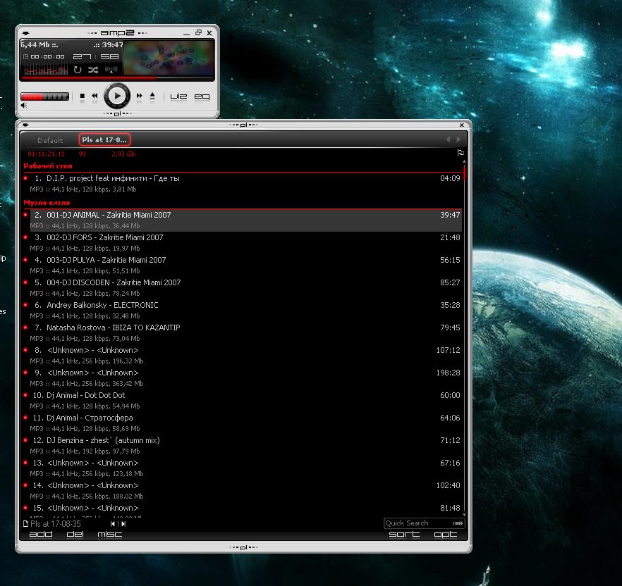Skip to the previous track
The height and width of the screenshot is (586, 622).
[x=94, y=96]
